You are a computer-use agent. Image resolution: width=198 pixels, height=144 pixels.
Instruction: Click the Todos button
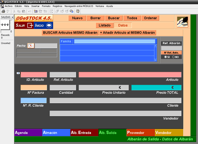coord(132,18)
